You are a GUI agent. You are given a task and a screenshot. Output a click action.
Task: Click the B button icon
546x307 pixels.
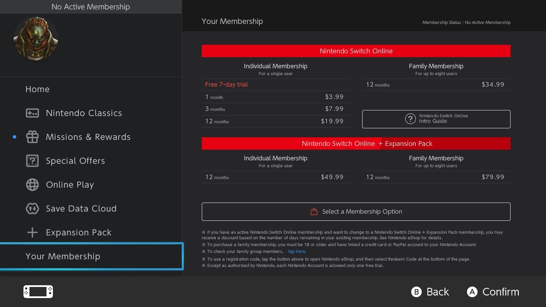click(416, 292)
